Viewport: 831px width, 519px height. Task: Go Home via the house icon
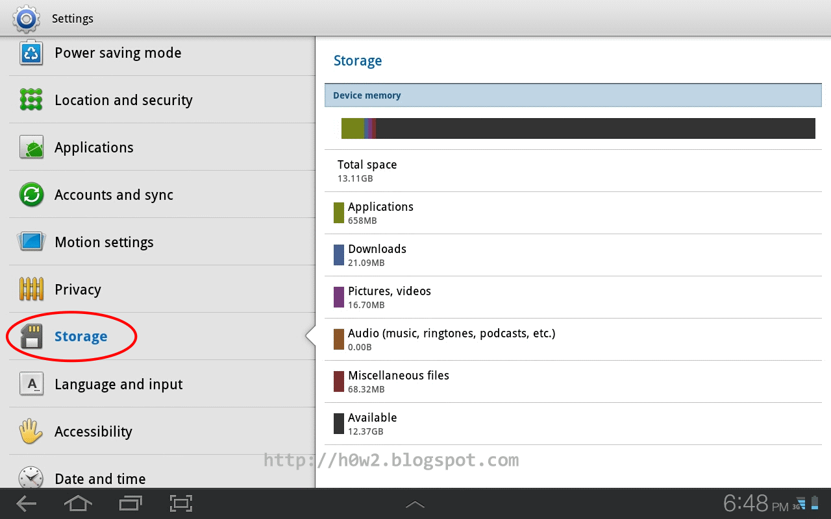pyautogui.click(x=78, y=503)
